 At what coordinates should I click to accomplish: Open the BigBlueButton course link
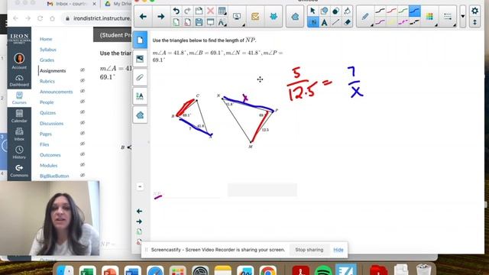[54, 176]
